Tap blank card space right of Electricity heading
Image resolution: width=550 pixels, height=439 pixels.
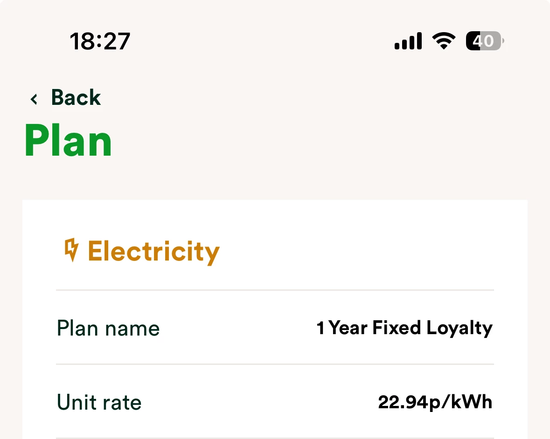[364, 251]
